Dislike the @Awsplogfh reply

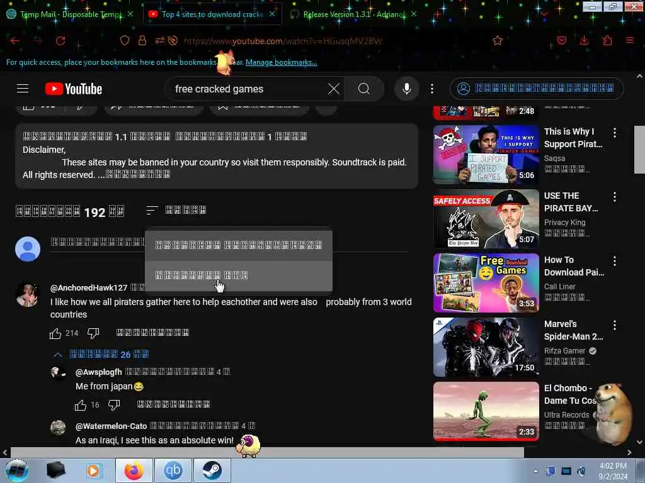pyautogui.click(x=114, y=406)
